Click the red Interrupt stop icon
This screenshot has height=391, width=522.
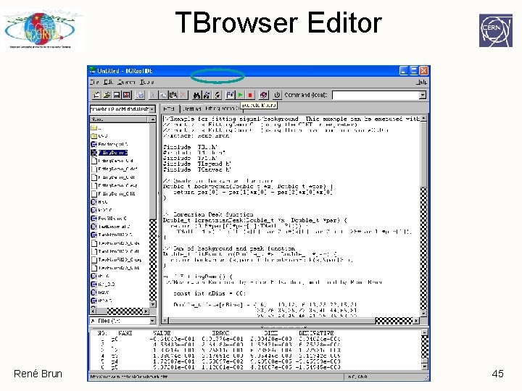coord(250,95)
